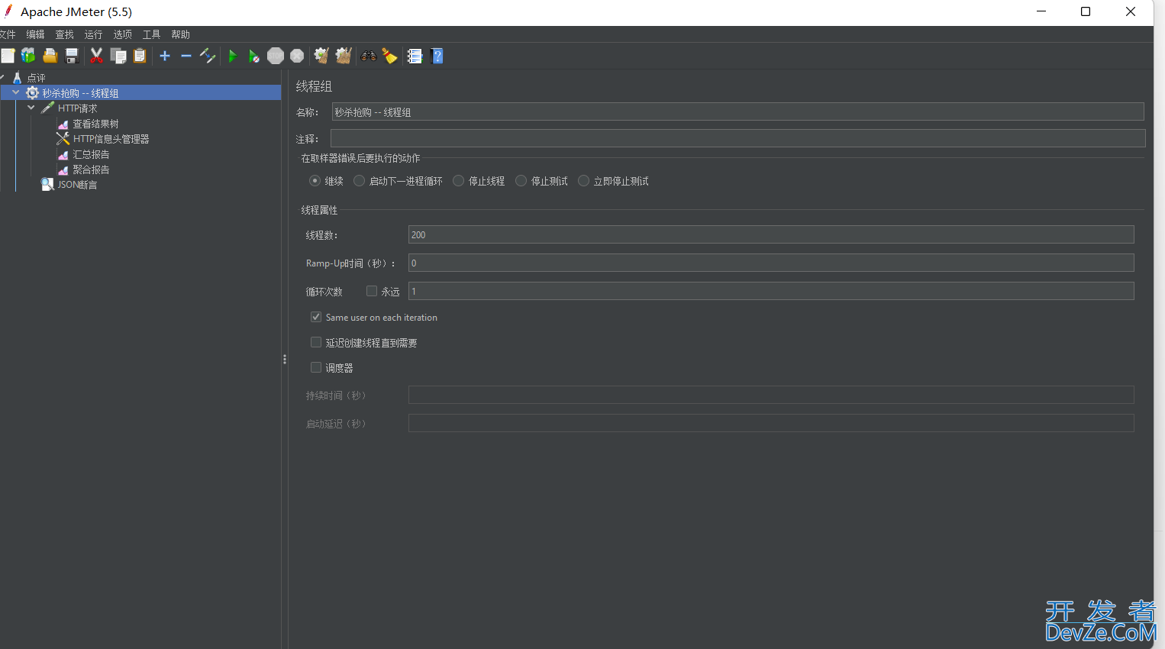Select 汇总报告 listener in tree

click(91, 154)
